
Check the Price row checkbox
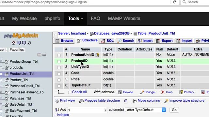(x=59, y=80)
